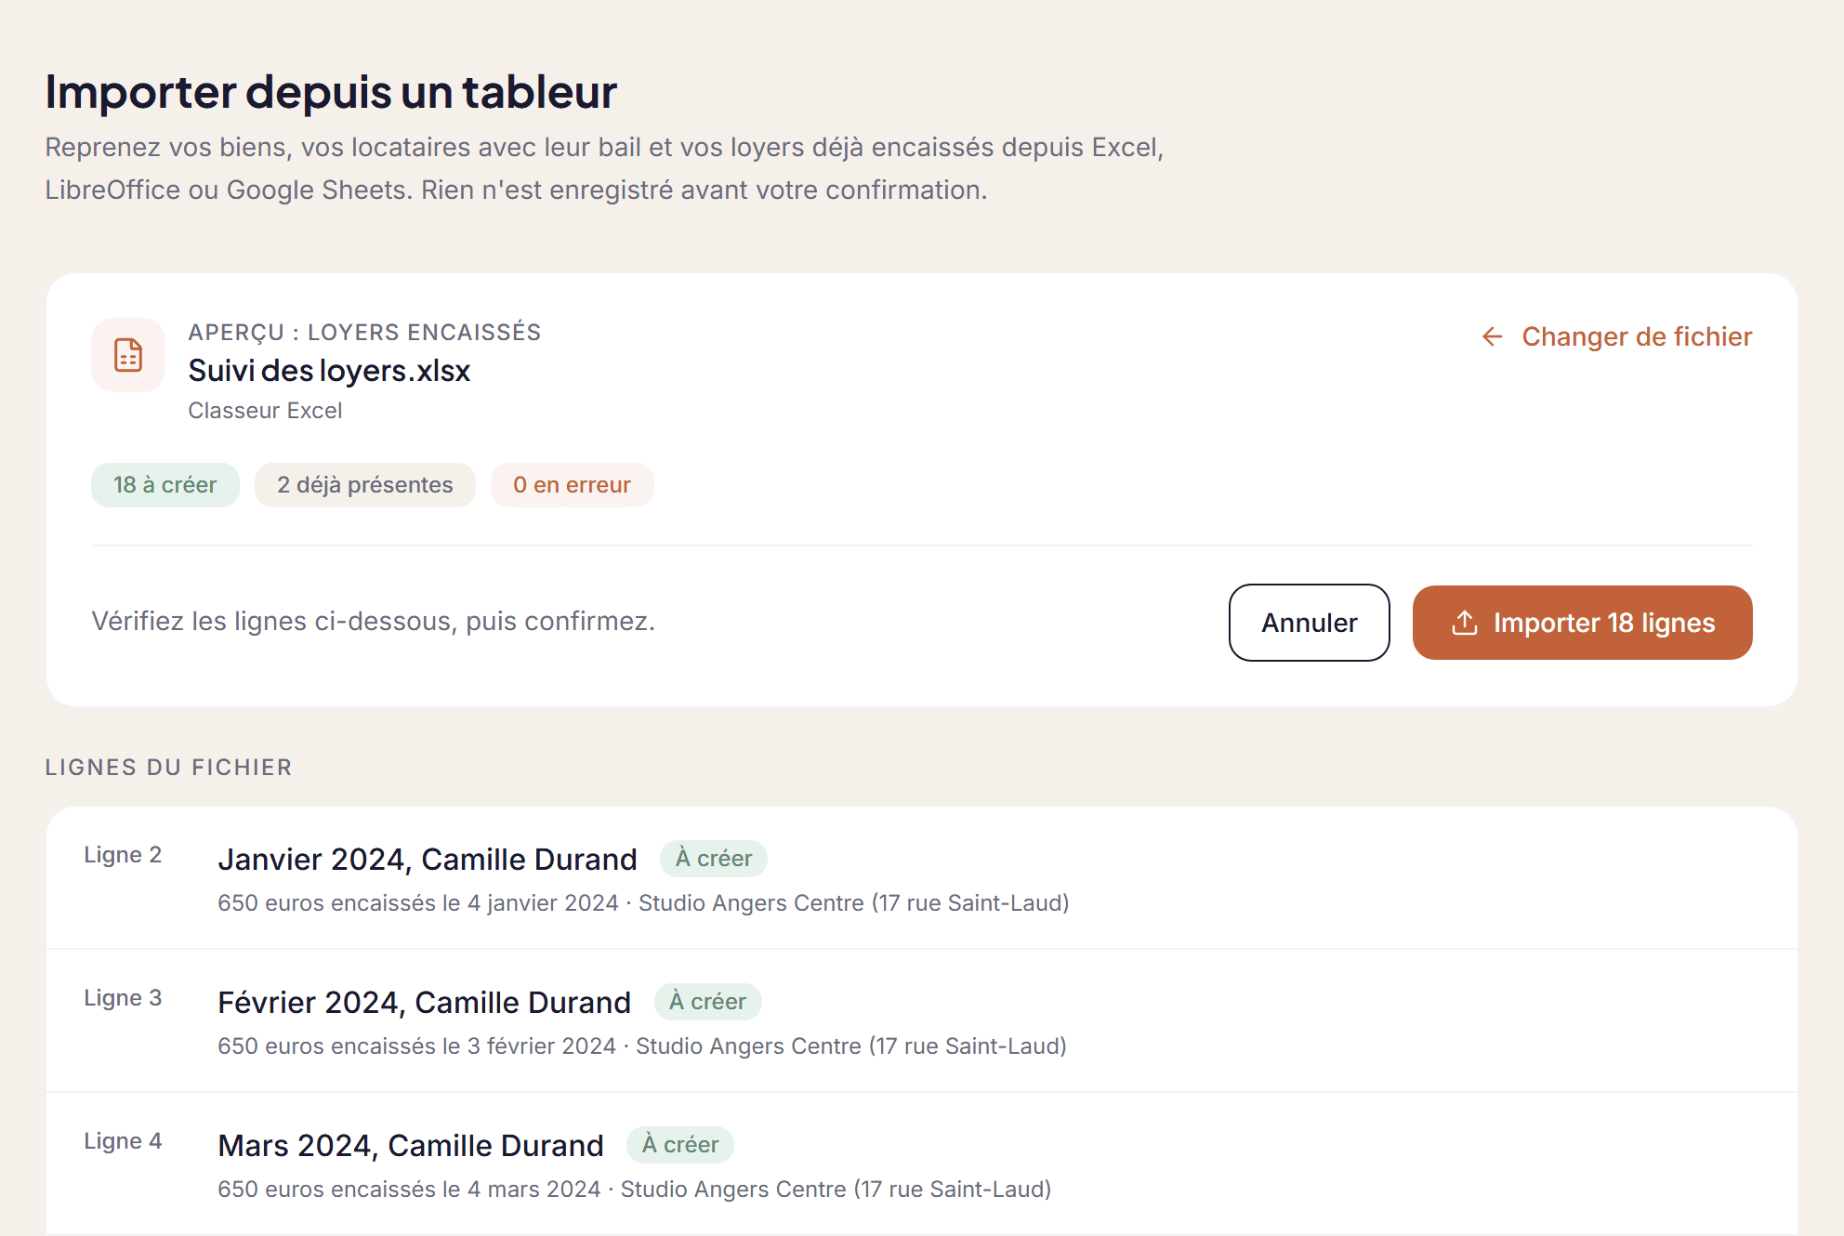Image resolution: width=1844 pixels, height=1236 pixels.
Task: Click text Vérifiez les lignes ci-dessous, puis confirmez
Action: 374,621
